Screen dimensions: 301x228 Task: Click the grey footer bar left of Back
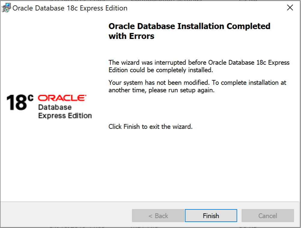pos(66,215)
